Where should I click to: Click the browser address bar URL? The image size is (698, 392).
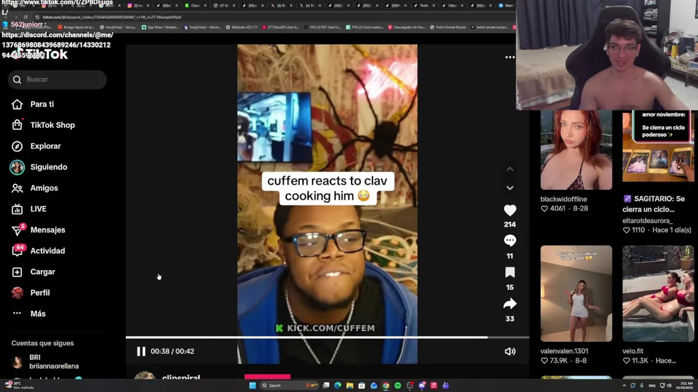[x=112, y=17]
